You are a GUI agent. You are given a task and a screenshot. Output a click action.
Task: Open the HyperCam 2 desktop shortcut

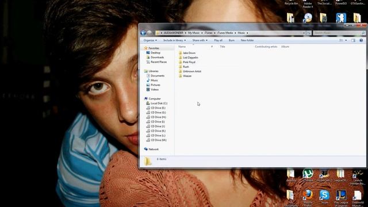324,175
